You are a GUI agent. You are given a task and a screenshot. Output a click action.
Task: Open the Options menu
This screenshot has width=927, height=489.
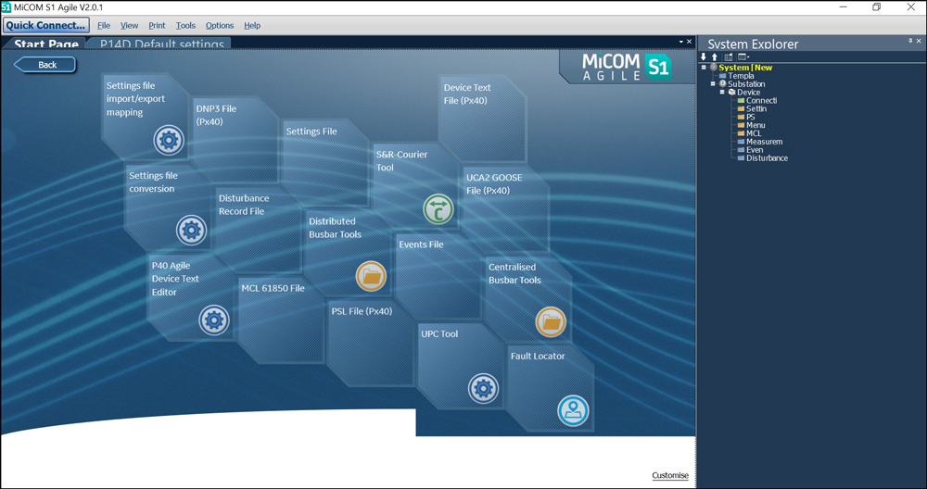[220, 25]
